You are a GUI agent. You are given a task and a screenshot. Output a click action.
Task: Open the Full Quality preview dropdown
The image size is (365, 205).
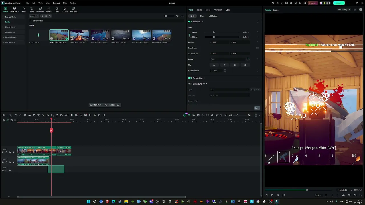[344, 10]
